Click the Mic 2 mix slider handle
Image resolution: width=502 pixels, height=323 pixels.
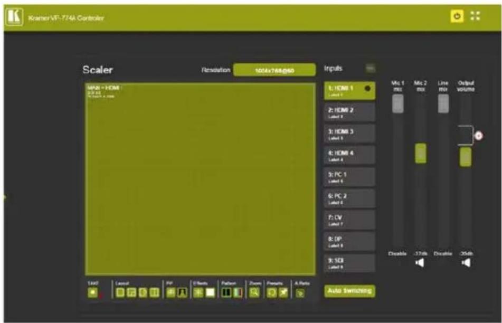point(420,154)
